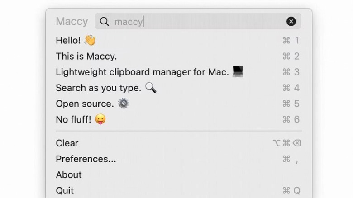Screen dimensions: 353x198
Task: Click the waving hand emoji
Action: coord(90,40)
